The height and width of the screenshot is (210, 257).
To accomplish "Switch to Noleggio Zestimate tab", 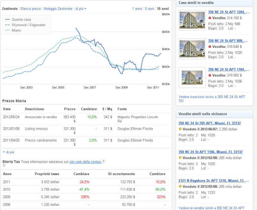I will 58,8.
